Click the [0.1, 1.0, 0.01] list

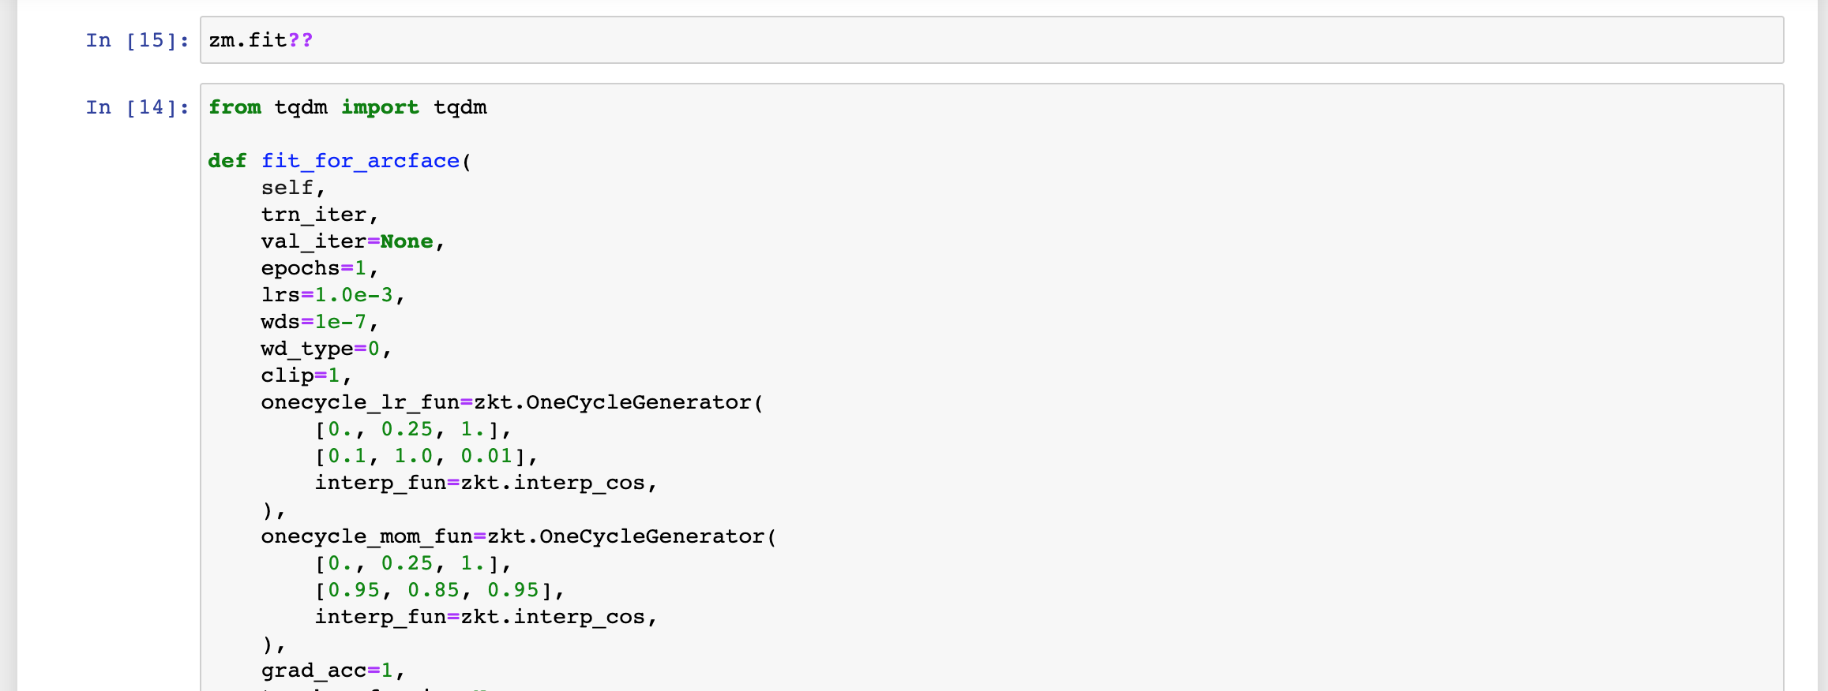pos(420,456)
